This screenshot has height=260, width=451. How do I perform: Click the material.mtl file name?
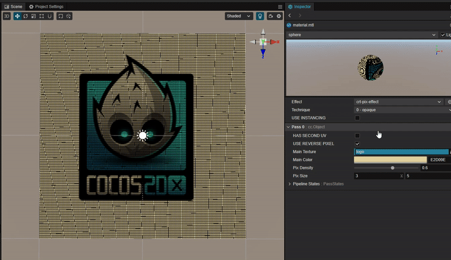coord(303,25)
